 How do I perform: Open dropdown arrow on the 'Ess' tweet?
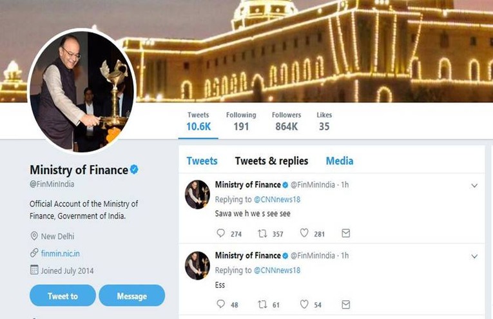pos(474,256)
